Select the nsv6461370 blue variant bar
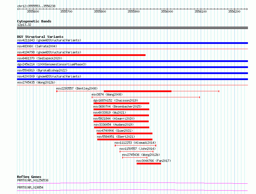Image resolution: width=256 pixels, height=194 pixels. click(x=132, y=61)
